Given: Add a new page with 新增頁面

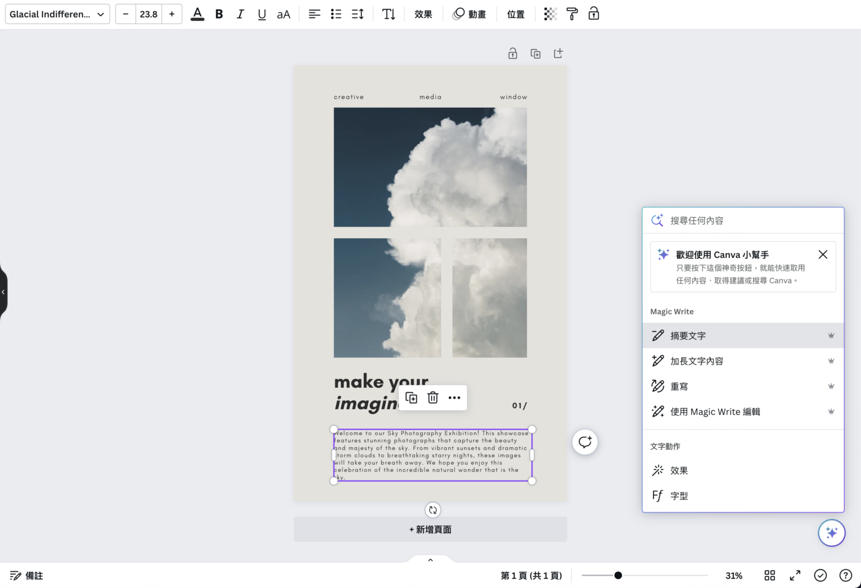Looking at the screenshot, I should [x=430, y=529].
